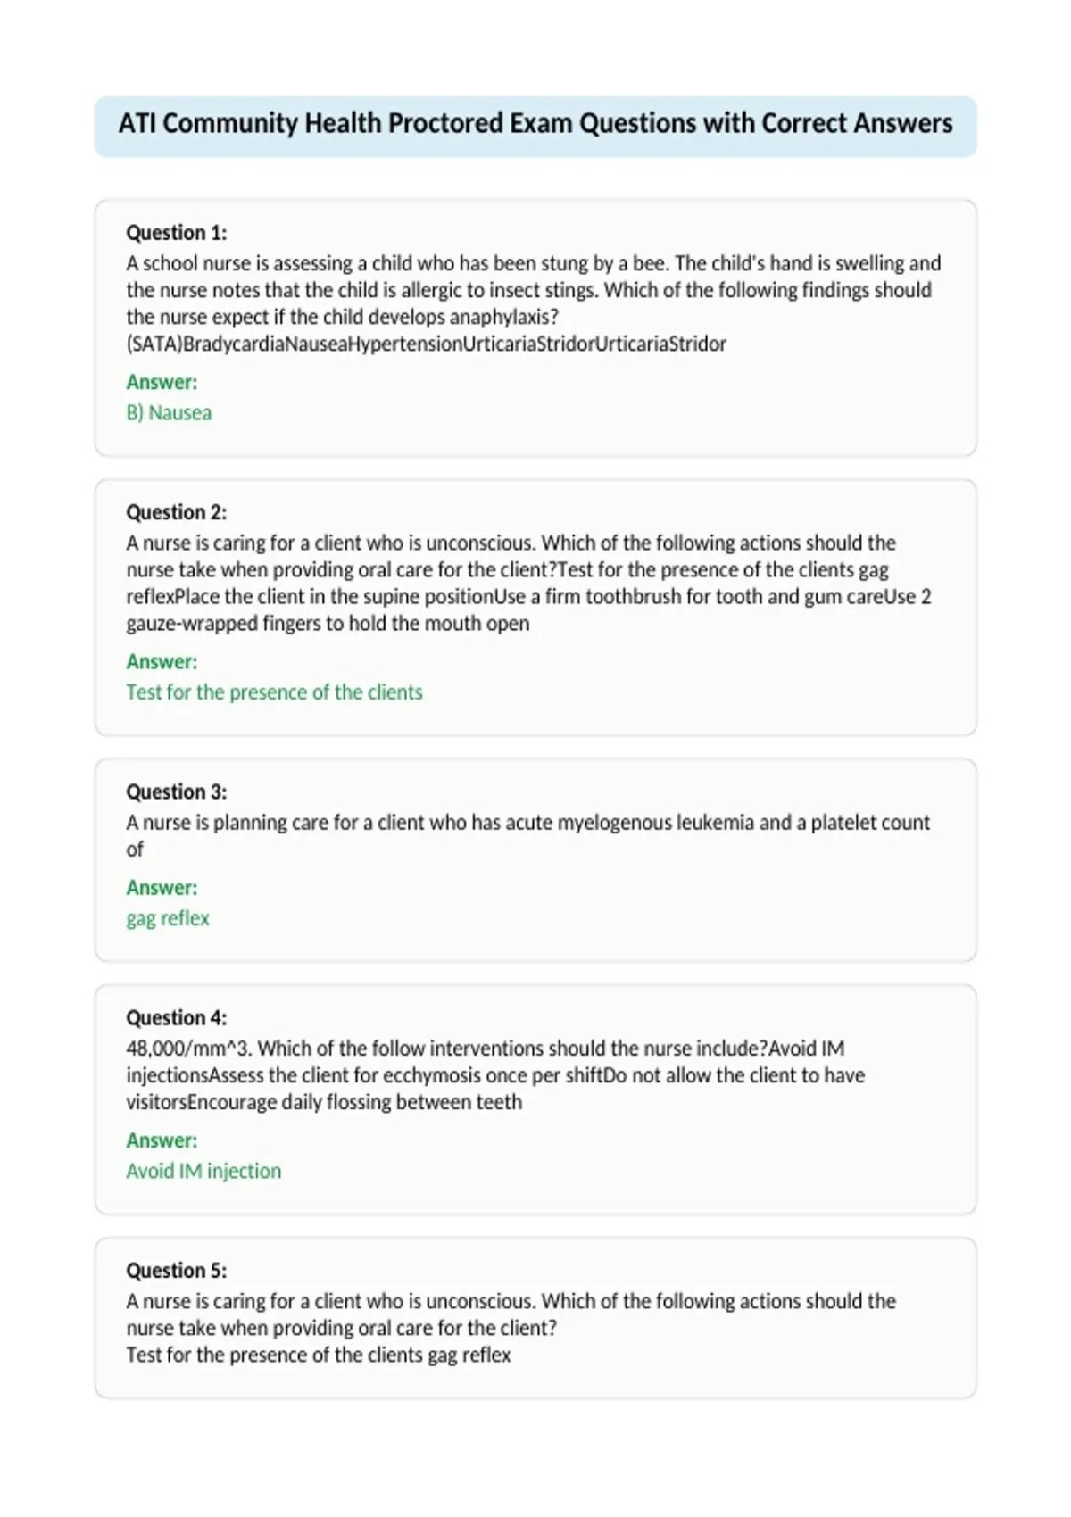Click the Question 4 heading

[177, 1017]
